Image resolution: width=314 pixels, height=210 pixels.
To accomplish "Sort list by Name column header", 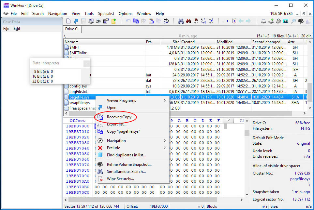I will click(x=104, y=42).
